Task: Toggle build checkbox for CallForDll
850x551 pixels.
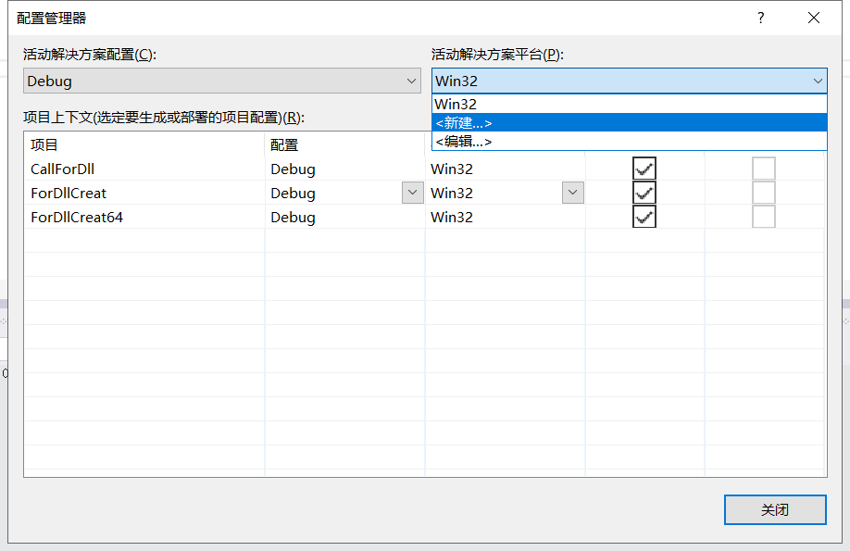Action: coord(644,169)
